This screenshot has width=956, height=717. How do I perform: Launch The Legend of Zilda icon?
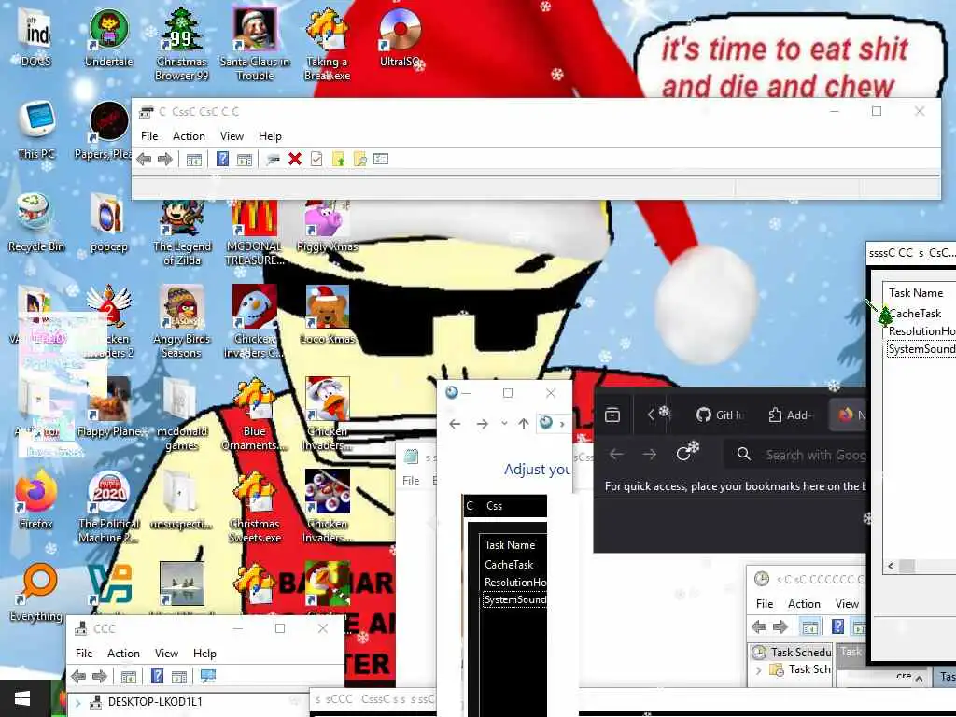coord(182,234)
